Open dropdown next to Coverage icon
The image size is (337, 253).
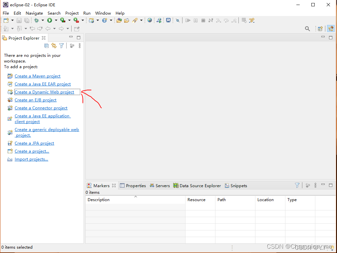coord(69,20)
